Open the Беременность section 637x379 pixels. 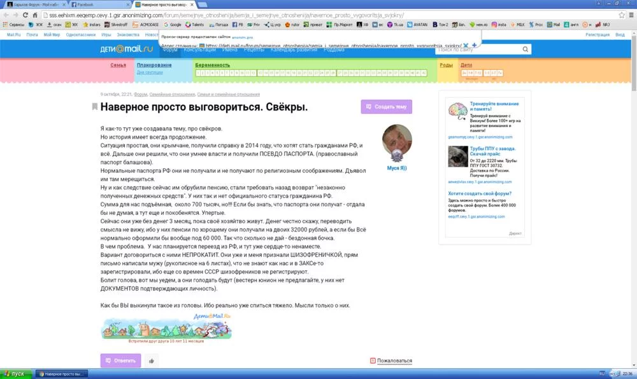[212, 65]
